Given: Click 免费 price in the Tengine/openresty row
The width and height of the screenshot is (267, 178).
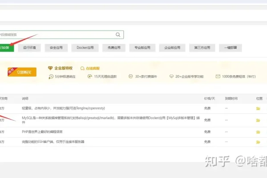Looking at the screenshot, I should tap(207, 108).
